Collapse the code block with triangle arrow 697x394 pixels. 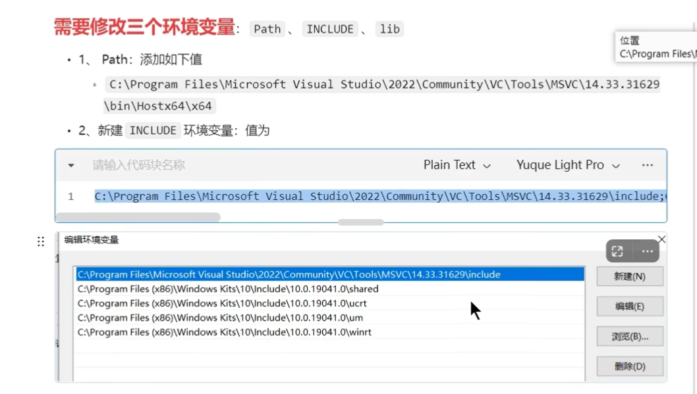71,166
